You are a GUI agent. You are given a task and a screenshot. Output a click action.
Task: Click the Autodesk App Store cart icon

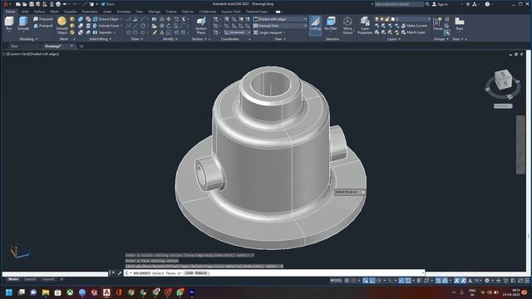(x=468, y=4)
